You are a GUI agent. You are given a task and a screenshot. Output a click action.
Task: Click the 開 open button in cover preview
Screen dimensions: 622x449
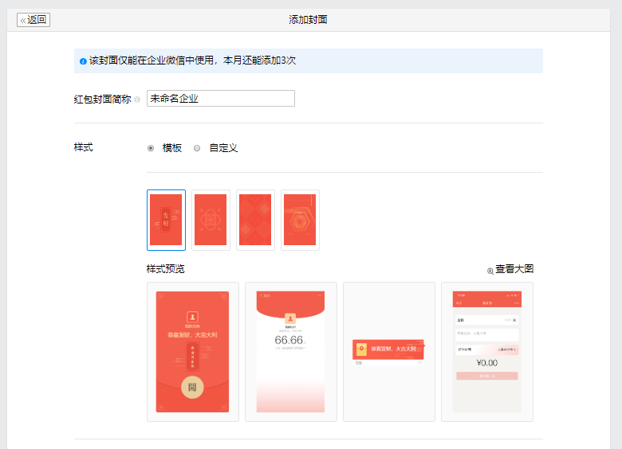[x=192, y=388]
